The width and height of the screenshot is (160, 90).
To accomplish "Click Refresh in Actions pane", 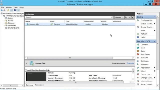I will click(144, 34).
